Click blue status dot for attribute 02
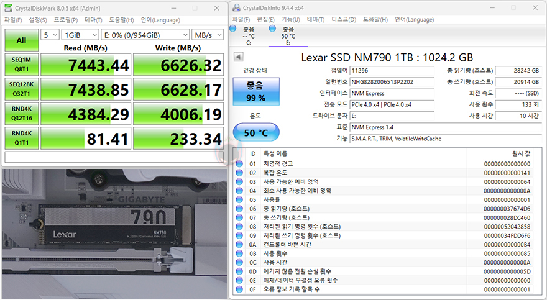 pos(239,173)
